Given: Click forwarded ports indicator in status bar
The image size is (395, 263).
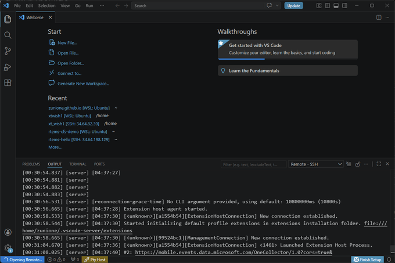Looking at the screenshot, I should click(75, 260).
